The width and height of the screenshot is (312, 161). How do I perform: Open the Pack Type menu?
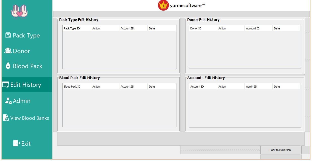pos(27,35)
